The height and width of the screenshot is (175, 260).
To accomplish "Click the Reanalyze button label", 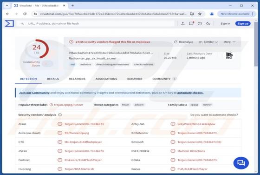I will click(186, 42).
